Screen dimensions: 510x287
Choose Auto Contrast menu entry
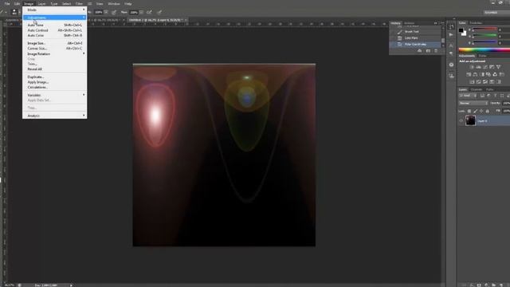tap(55, 30)
